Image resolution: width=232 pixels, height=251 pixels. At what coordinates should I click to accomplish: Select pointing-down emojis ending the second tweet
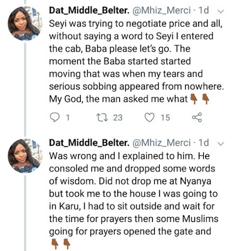pyautogui.click(x=60, y=244)
